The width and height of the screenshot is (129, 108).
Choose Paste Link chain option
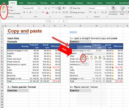[x=104, y=58]
